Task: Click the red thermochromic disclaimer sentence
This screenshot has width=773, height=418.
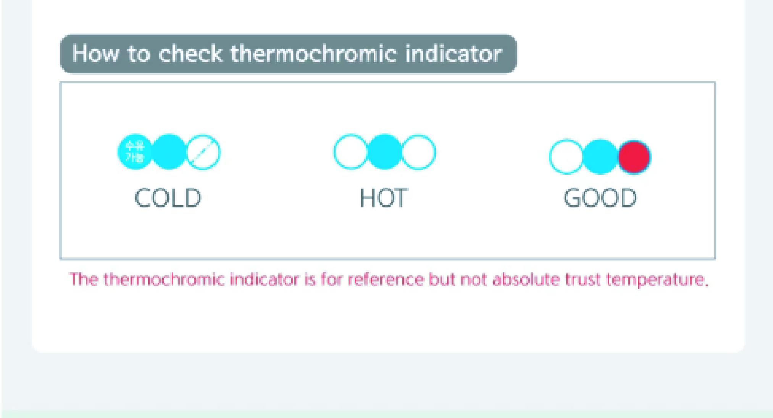Action: coord(388,280)
